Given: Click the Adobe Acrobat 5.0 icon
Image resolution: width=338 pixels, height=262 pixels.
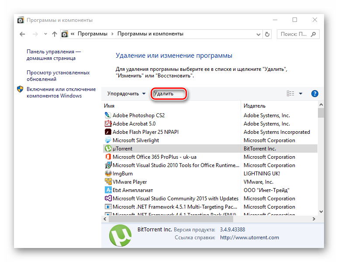Looking at the screenshot, I should click(108, 123).
